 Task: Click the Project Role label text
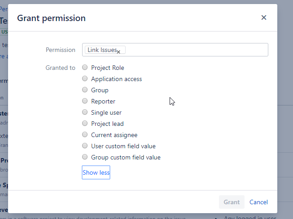(108, 68)
